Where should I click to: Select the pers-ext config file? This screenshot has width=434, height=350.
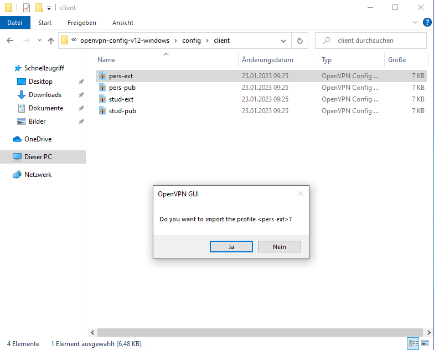(261, 76)
